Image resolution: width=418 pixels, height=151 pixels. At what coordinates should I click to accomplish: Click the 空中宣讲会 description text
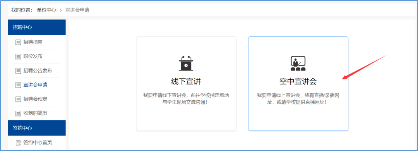pyautogui.click(x=298, y=98)
